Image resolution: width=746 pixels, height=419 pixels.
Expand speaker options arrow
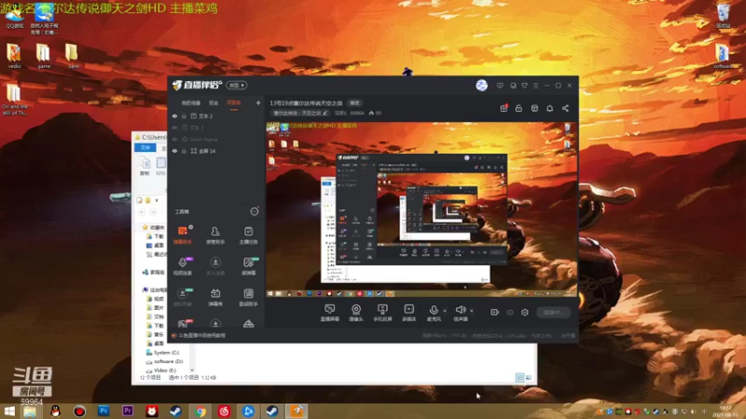(472, 311)
